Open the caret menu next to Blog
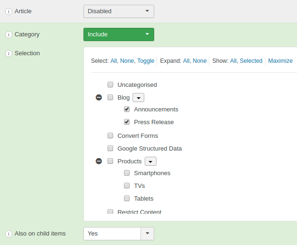 point(138,98)
